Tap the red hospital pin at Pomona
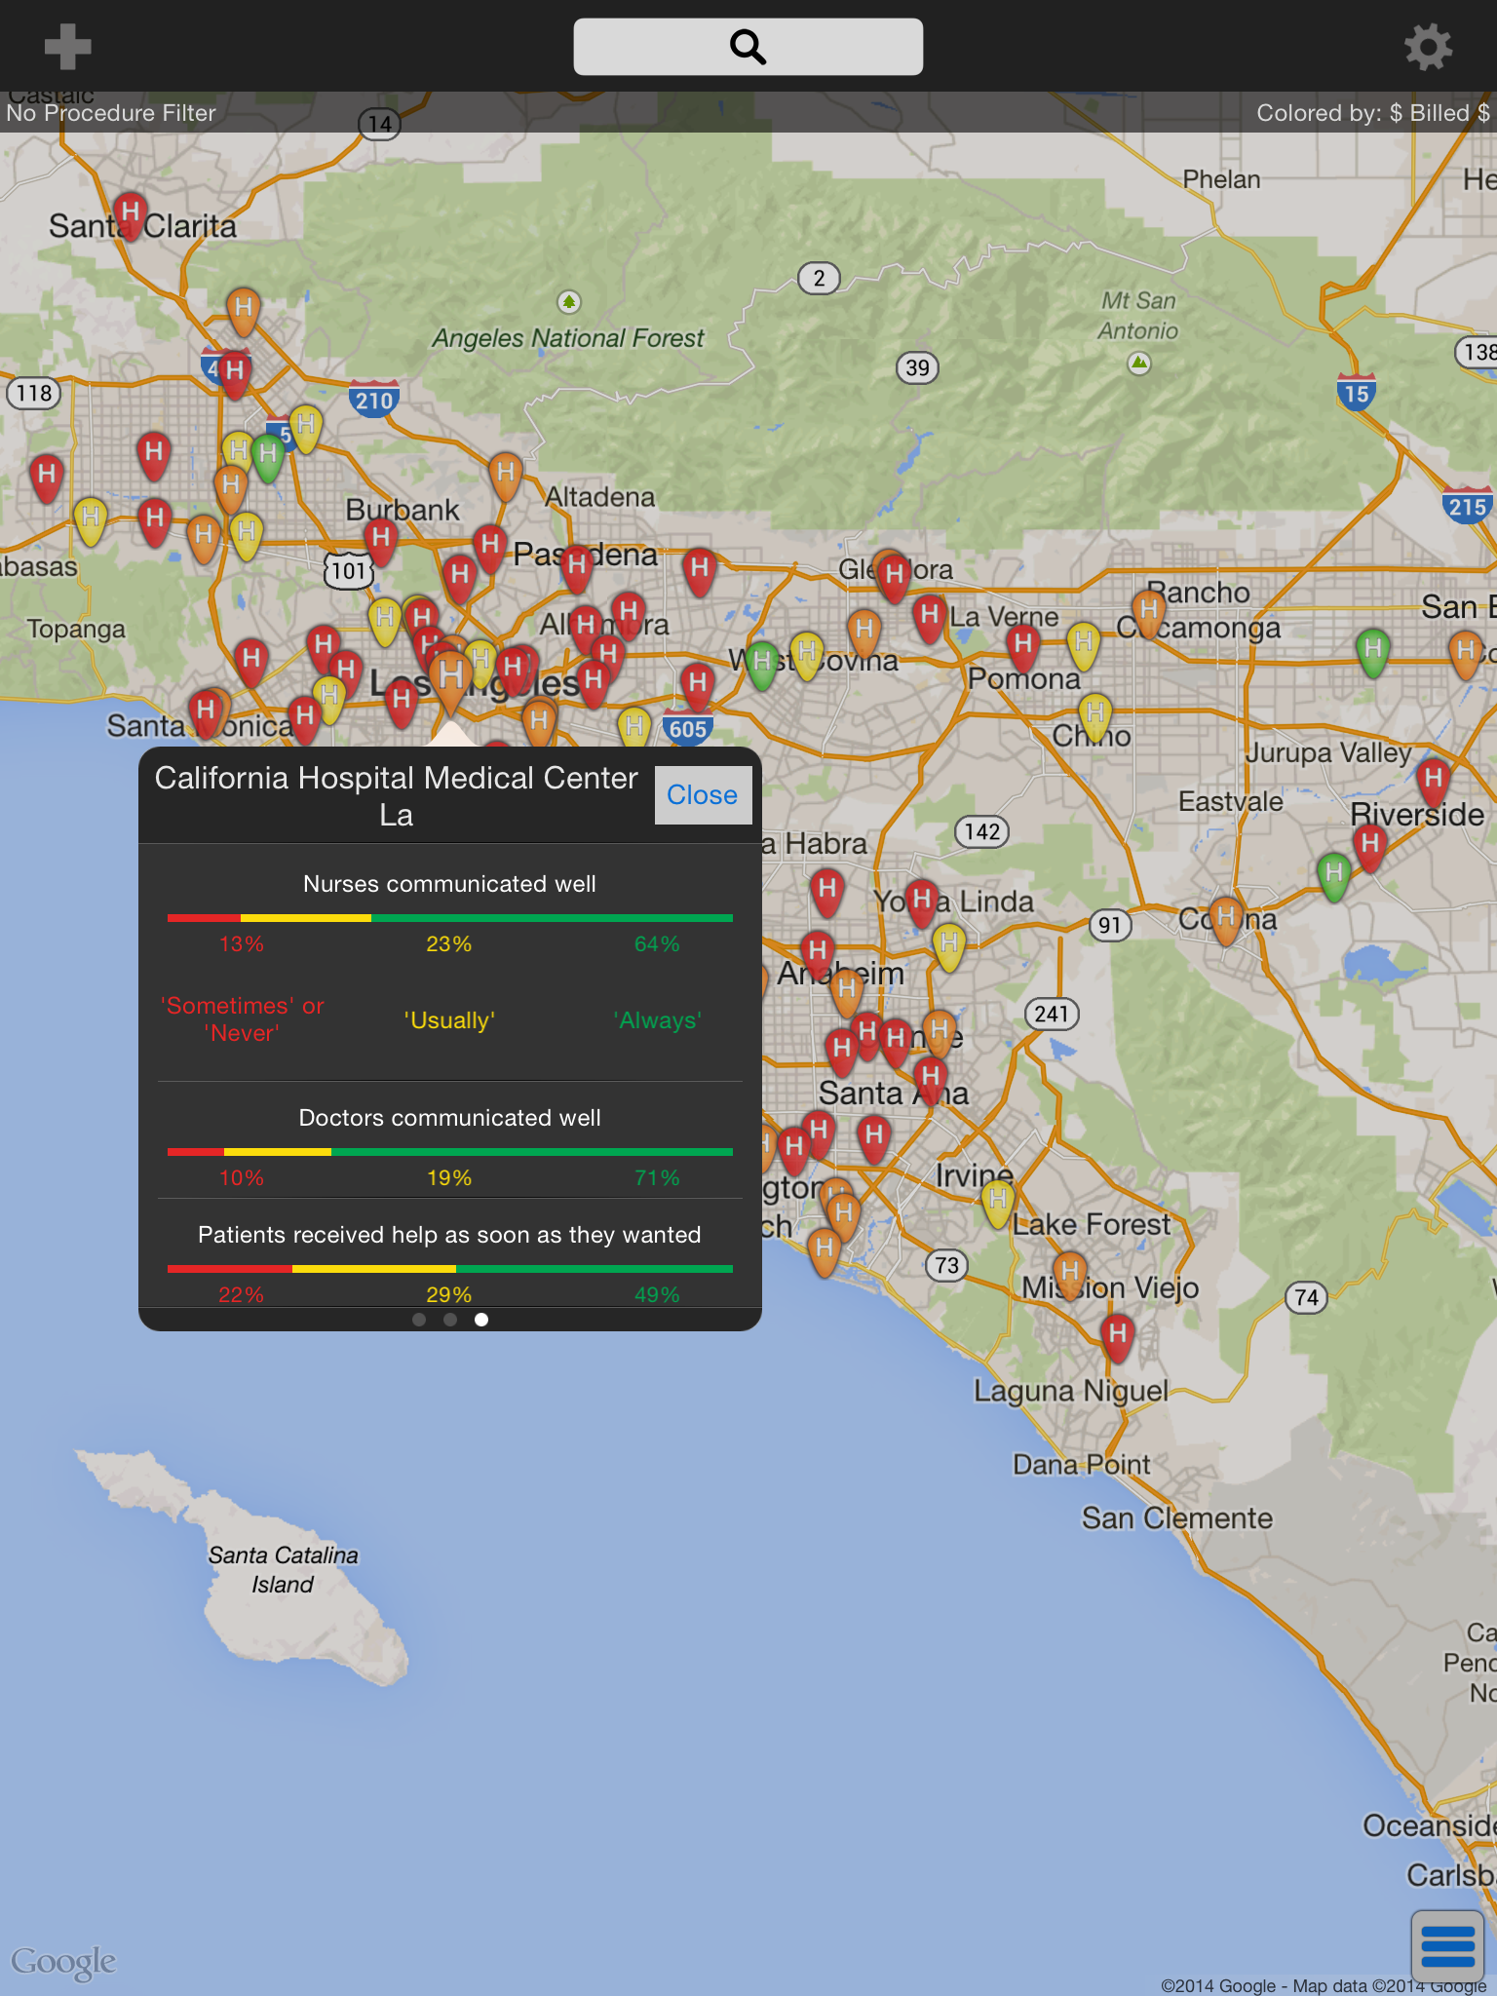Image resolution: width=1497 pixels, height=1996 pixels. (x=1023, y=647)
